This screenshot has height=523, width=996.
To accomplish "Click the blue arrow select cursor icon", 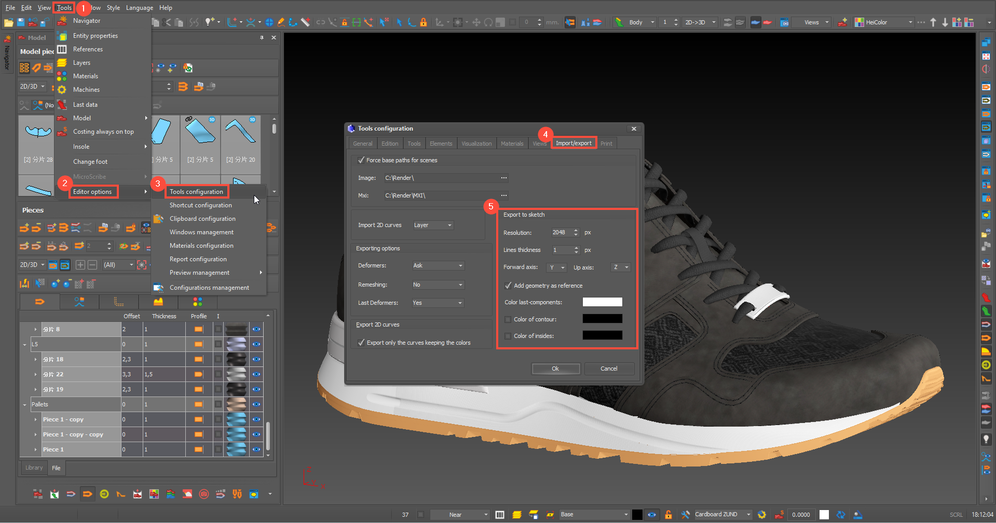I will tap(399, 22).
